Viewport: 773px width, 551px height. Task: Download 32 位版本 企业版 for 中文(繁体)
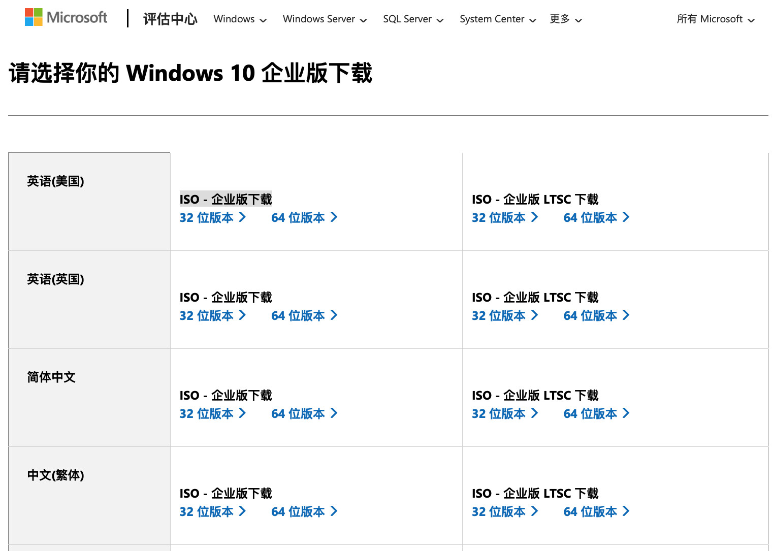click(x=213, y=511)
